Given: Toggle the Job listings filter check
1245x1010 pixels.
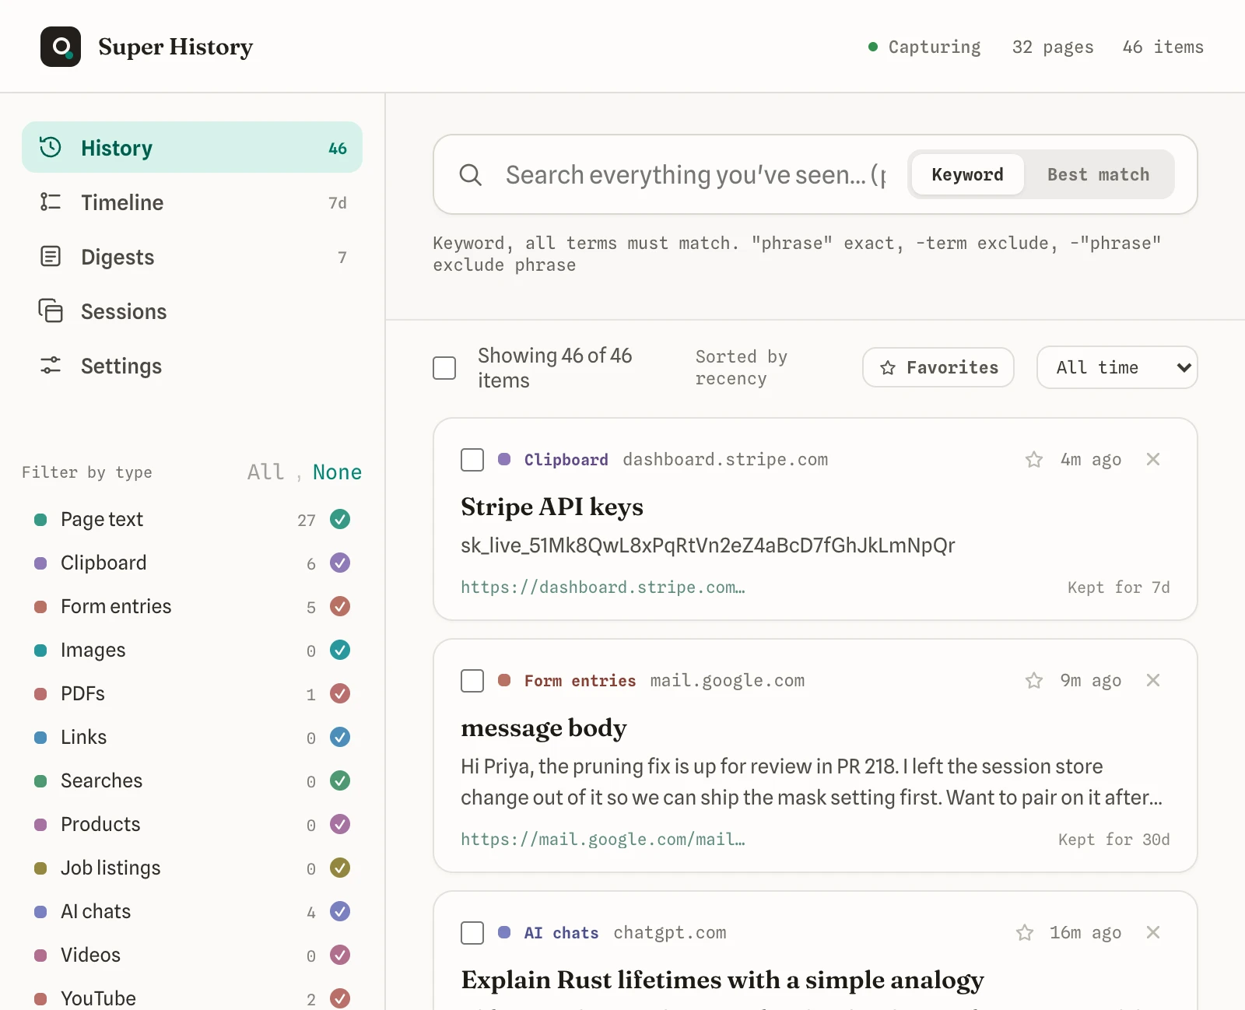Looking at the screenshot, I should pos(340,868).
